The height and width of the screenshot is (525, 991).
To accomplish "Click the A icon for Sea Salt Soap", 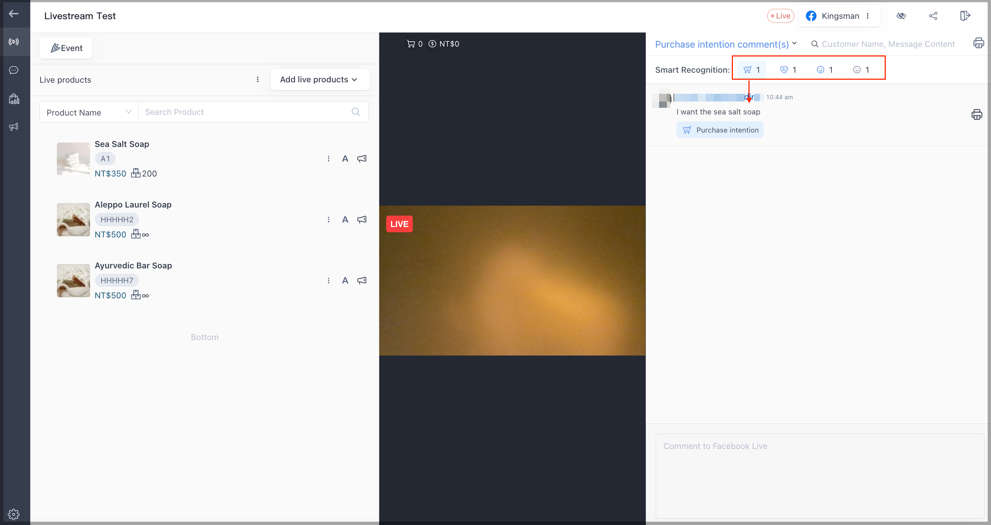I will [x=345, y=159].
